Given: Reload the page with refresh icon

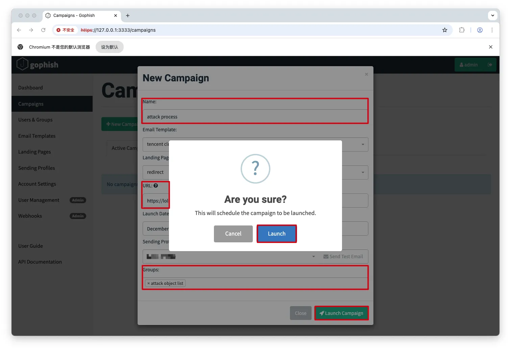Looking at the screenshot, I should tap(43, 30).
